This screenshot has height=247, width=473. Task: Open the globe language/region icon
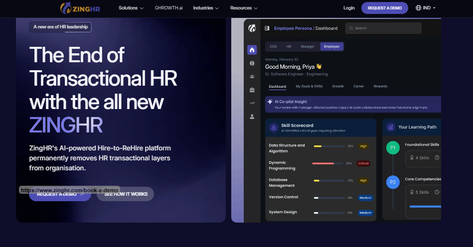pyautogui.click(x=418, y=8)
